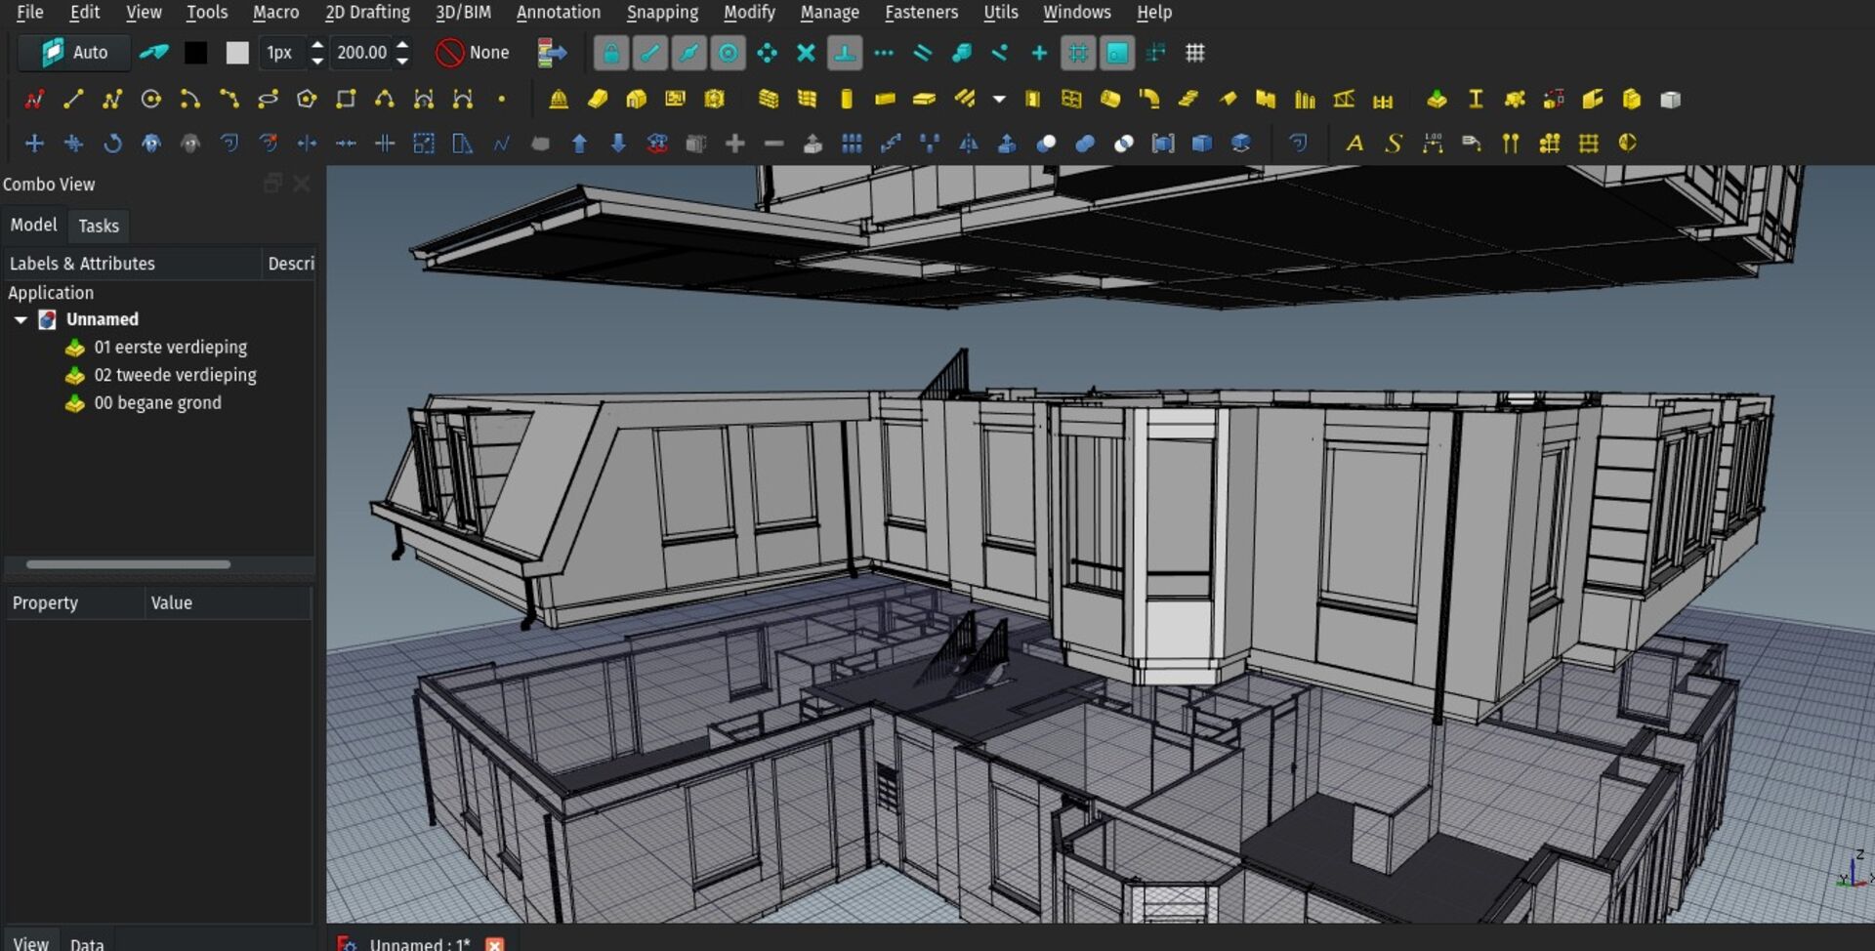Open the None autogroup dropdown
1875x951 pixels.
click(474, 53)
